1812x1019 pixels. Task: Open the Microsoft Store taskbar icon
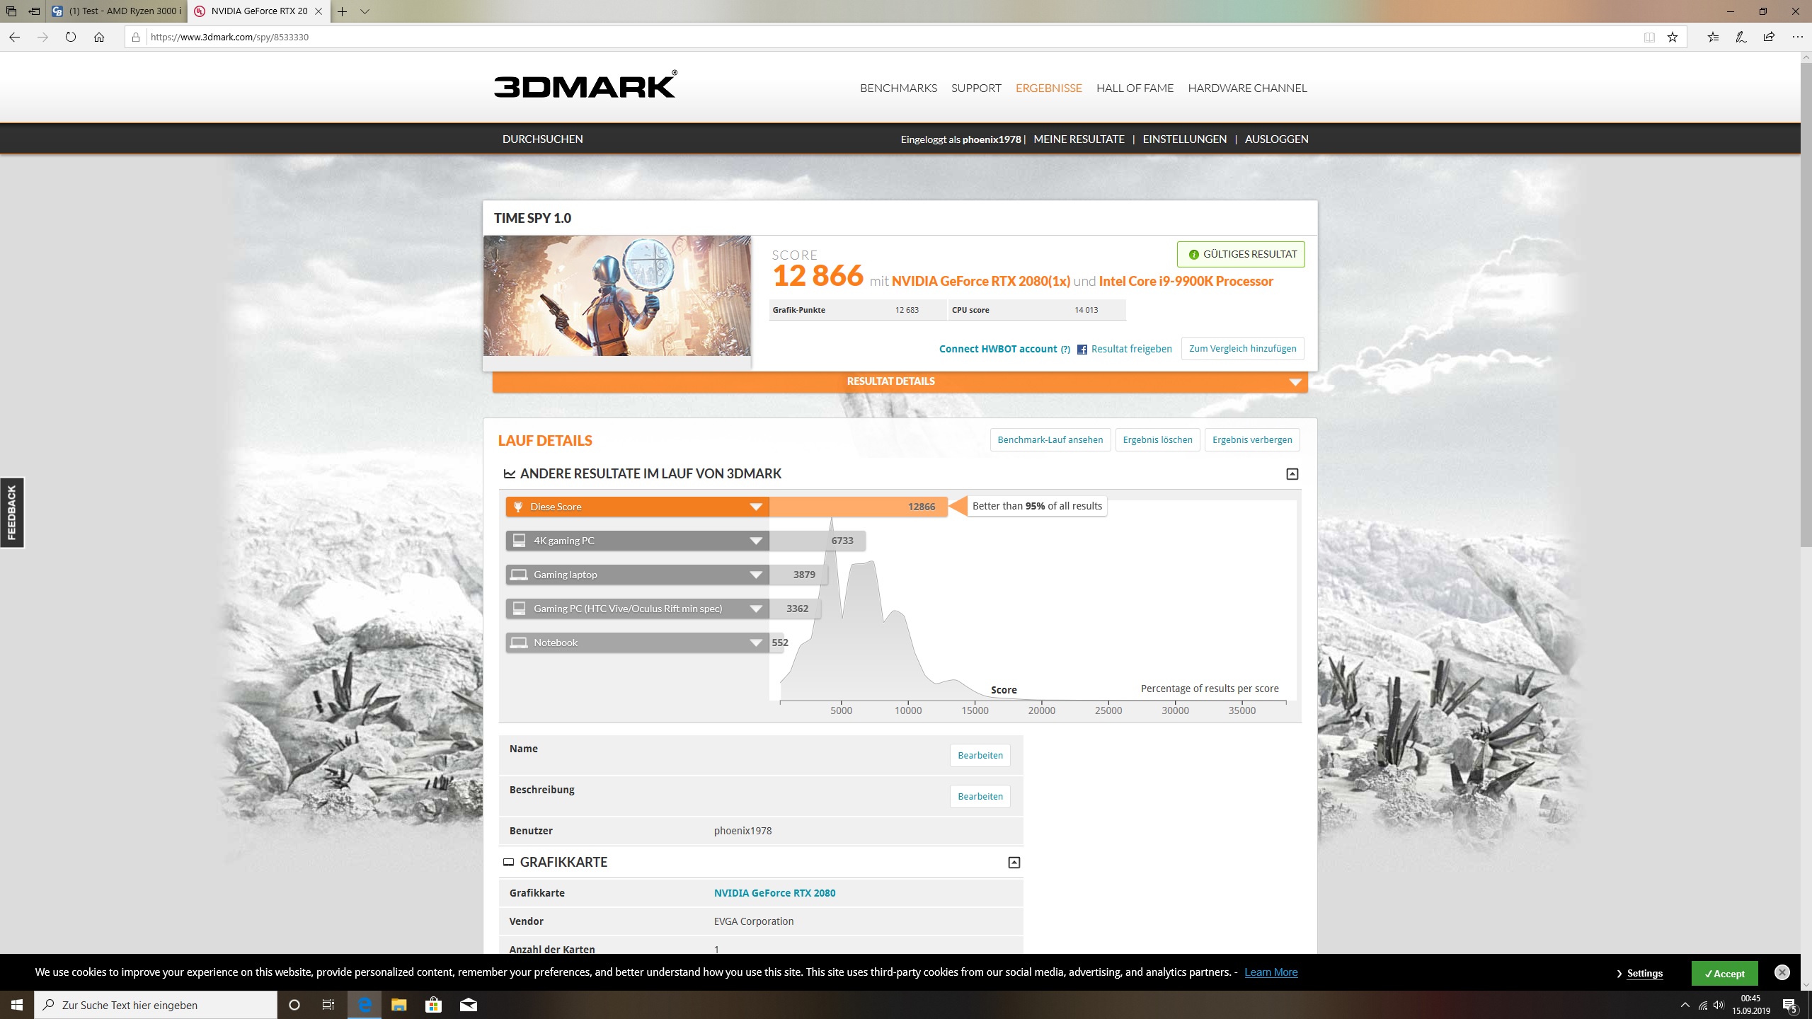point(433,1004)
